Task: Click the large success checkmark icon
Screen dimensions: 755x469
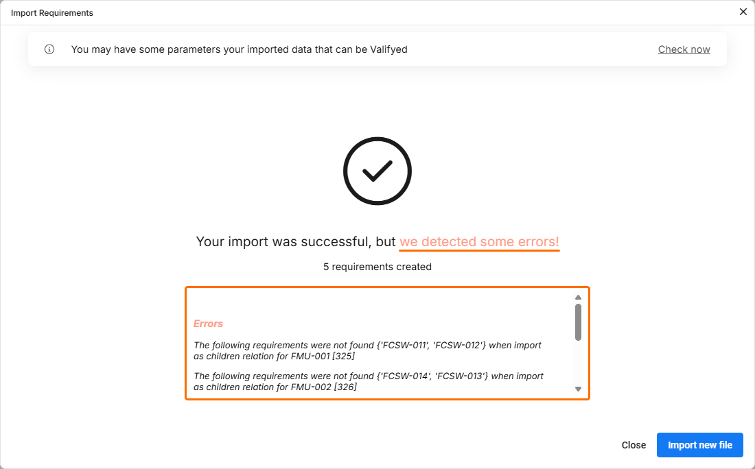Action: pyautogui.click(x=377, y=171)
